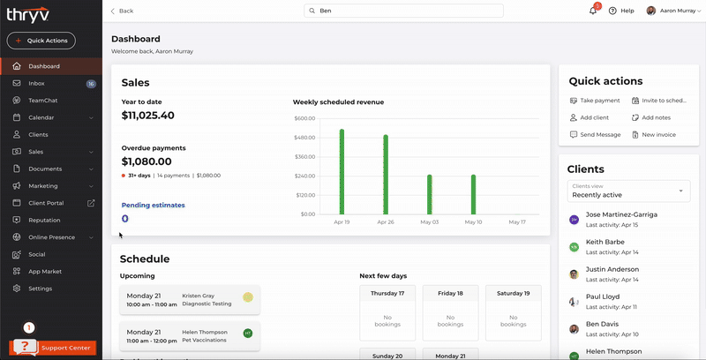706x360 pixels.
Task: Click the TeamChat icon
Action: [x=17, y=101]
